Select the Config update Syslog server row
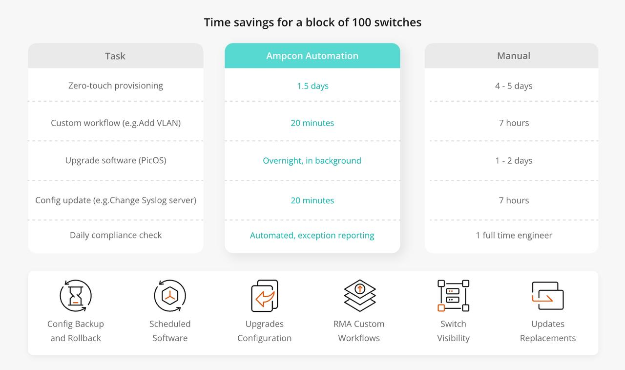 [x=116, y=200]
